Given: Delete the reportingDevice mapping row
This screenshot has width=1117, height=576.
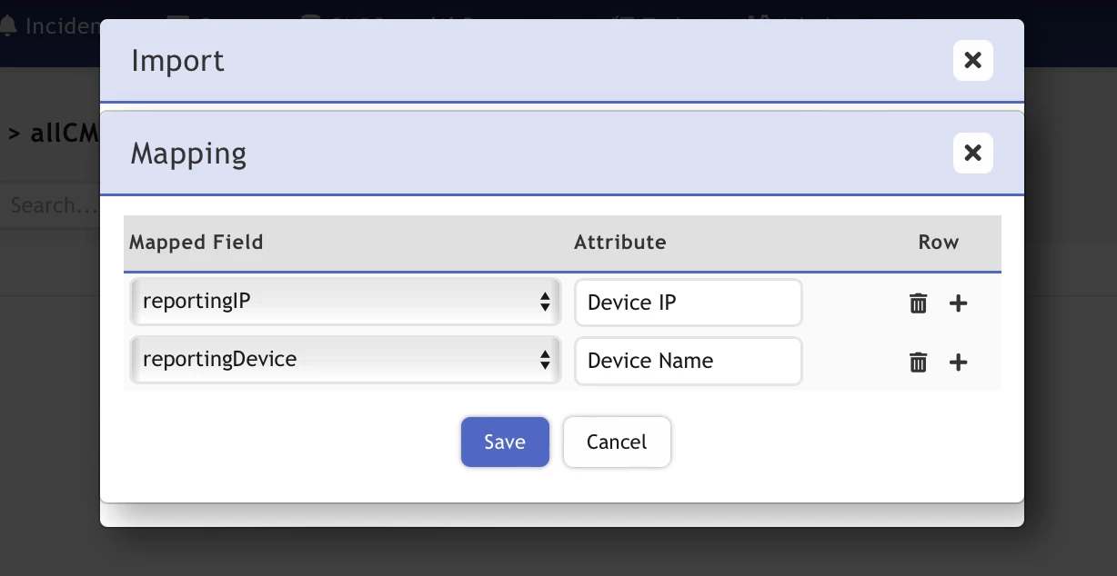Looking at the screenshot, I should [x=919, y=362].
